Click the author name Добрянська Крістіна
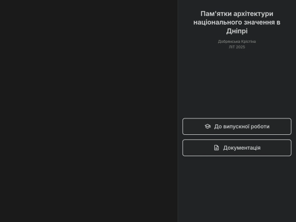 click(237, 41)
